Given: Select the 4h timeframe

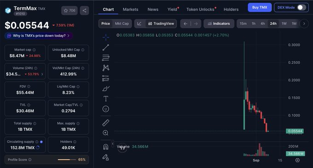Looking at the screenshot, I should 263,23.
